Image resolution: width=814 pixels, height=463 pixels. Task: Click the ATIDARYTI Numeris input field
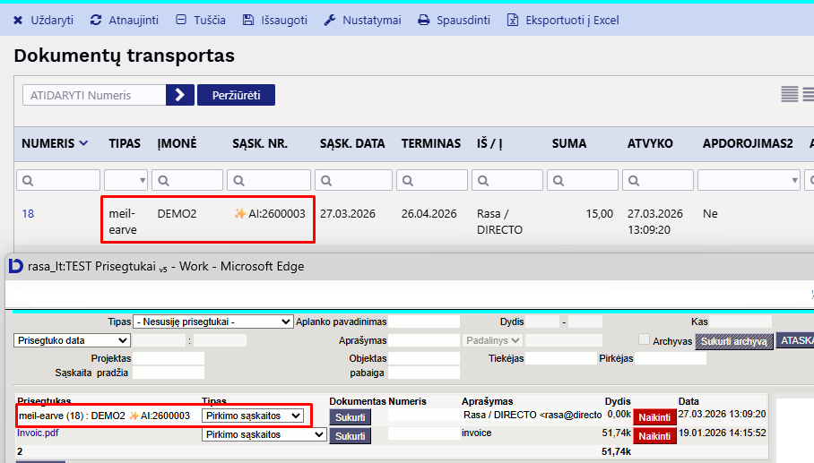click(x=95, y=95)
